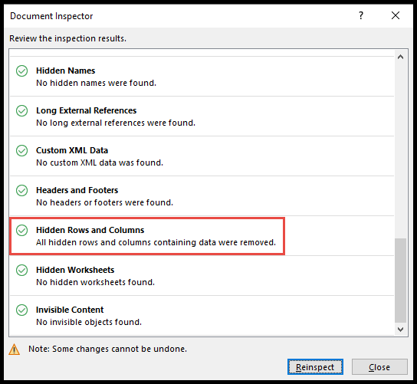This screenshot has height=384, width=417.
Task: Select the 'Hidden Worksheets' heading
Action: pyautogui.click(x=75, y=271)
